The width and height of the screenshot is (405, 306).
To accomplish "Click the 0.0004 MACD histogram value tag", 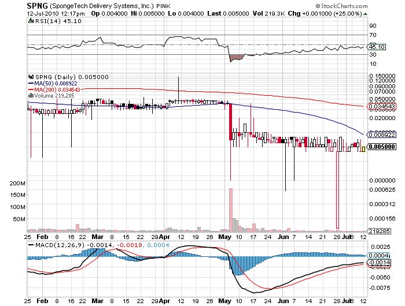I will [378, 255].
